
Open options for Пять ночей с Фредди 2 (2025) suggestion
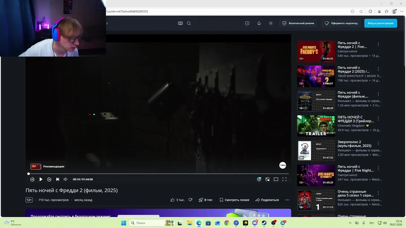[378, 69]
